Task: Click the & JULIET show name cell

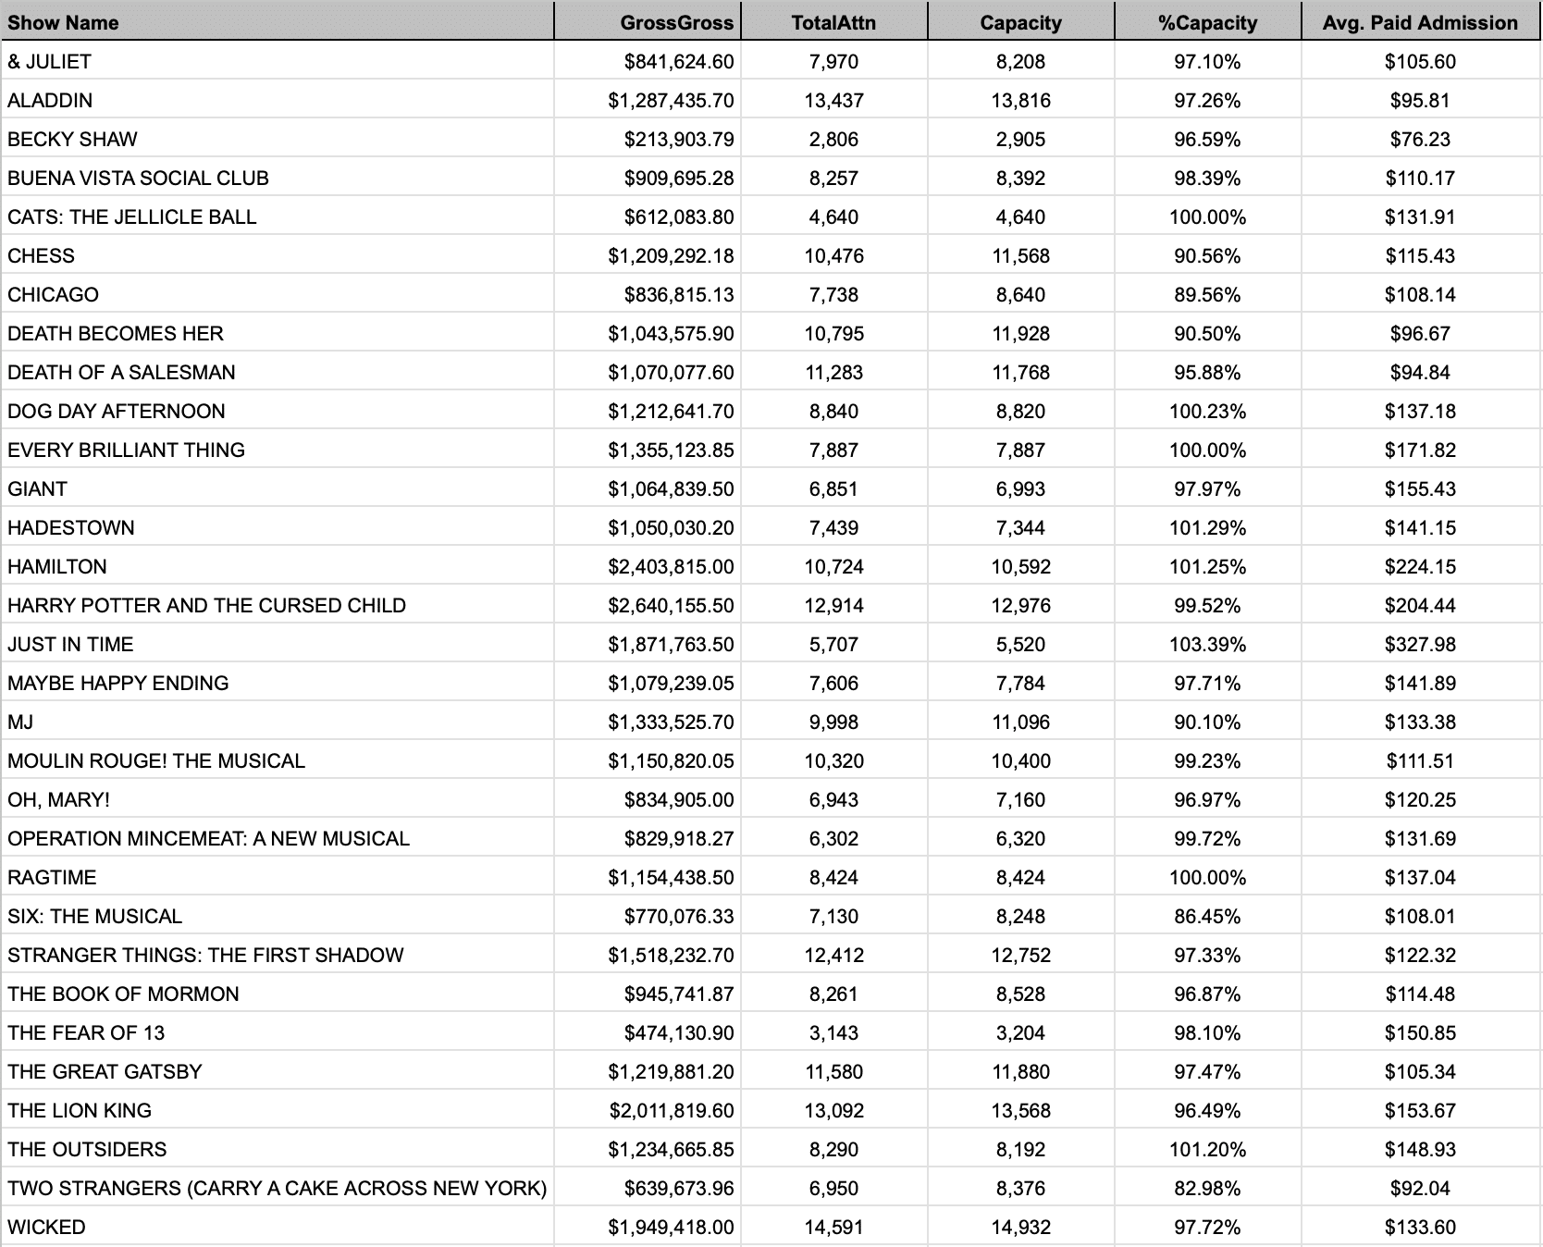Action: click(50, 61)
